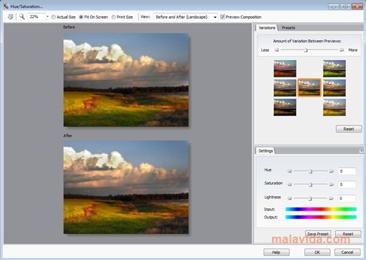Decrease Hue with left arrow
This screenshot has height=260, width=366.
pos(289,171)
